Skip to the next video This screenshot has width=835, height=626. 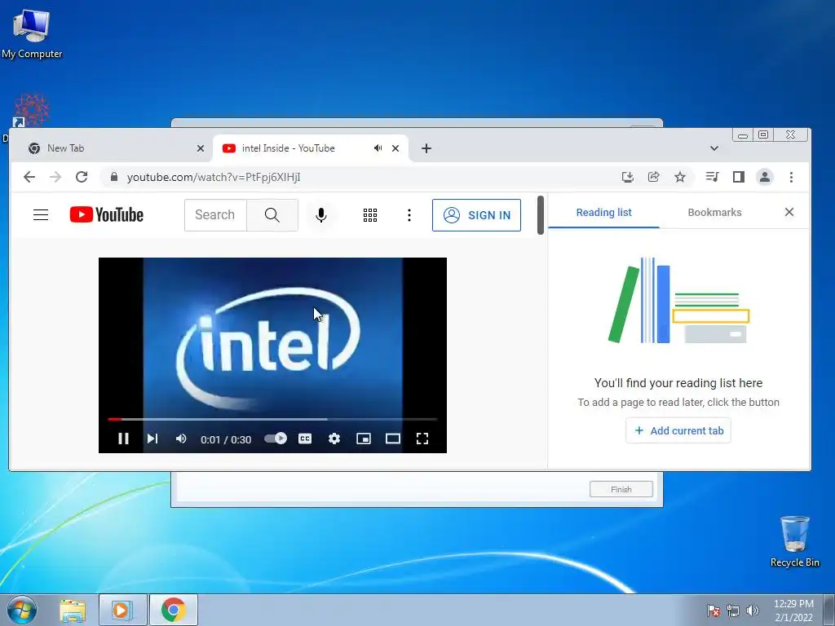point(152,439)
